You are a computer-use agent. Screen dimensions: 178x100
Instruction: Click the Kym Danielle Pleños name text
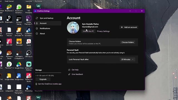point(90,24)
